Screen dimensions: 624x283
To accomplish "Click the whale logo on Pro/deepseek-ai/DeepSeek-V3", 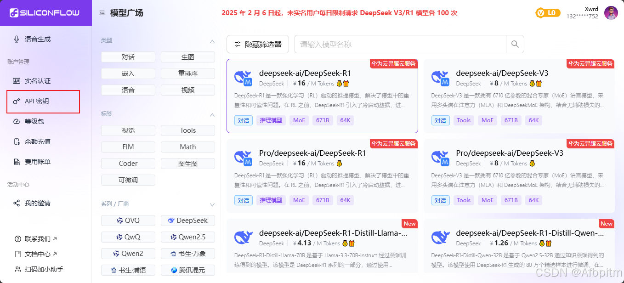I will tap(441, 158).
